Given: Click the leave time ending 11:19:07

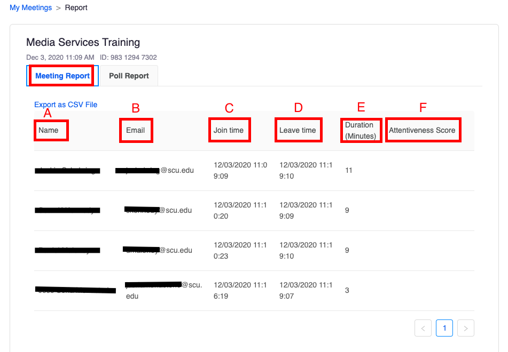Looking at the screenshot, I should 306,290.
